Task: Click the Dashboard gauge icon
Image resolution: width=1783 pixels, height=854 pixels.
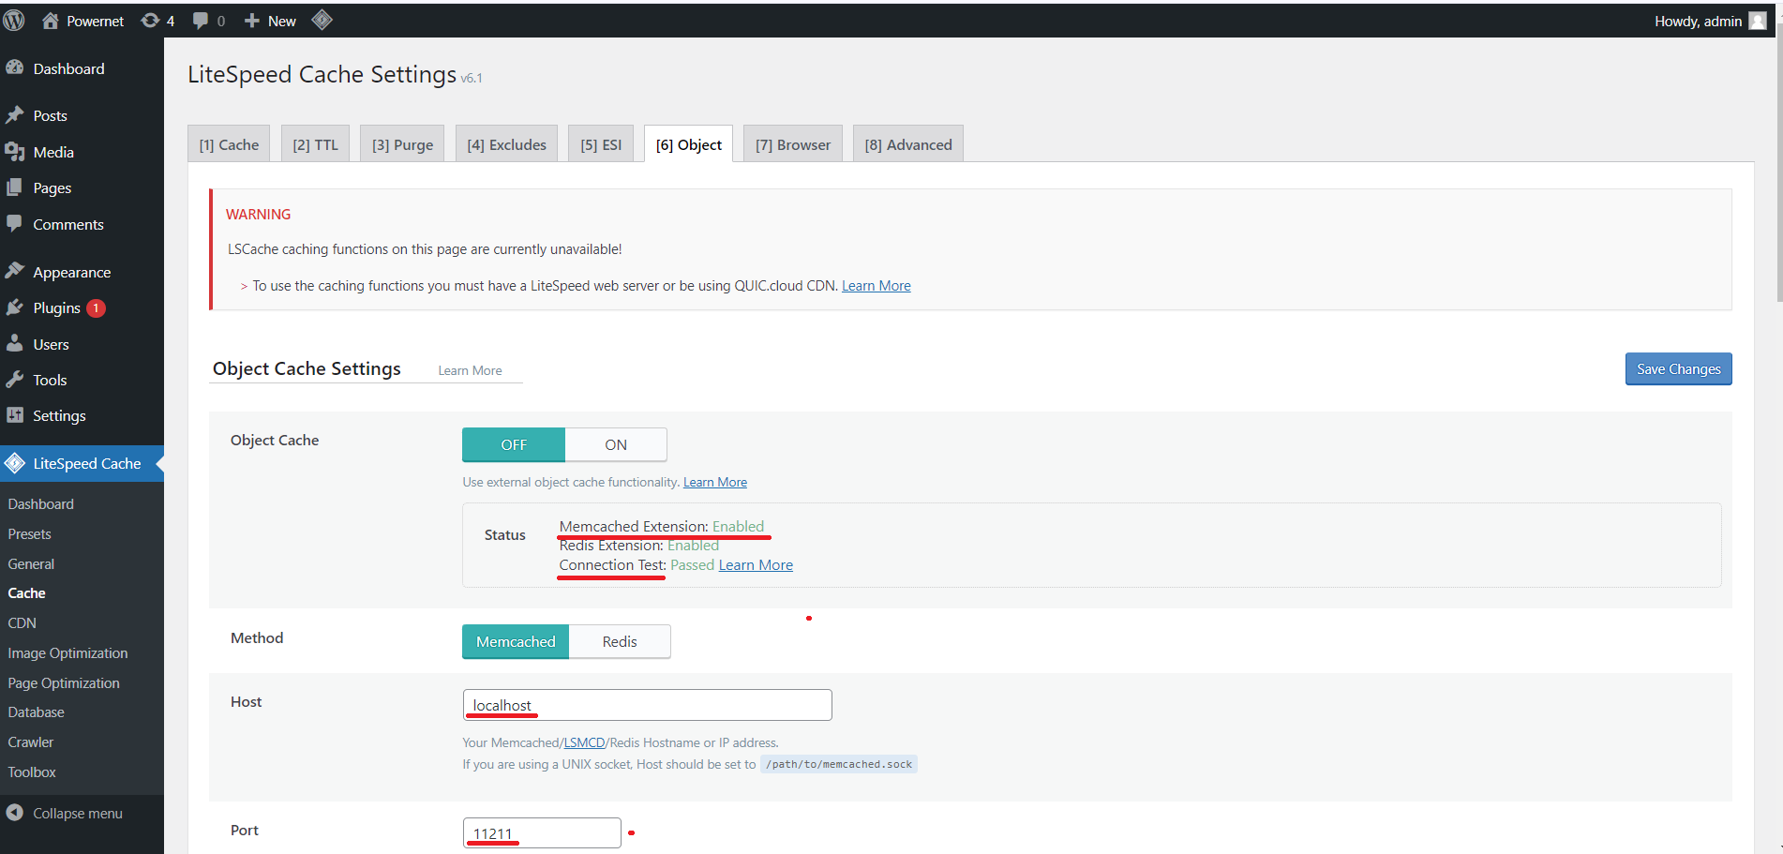Action: tap(14, 67)
